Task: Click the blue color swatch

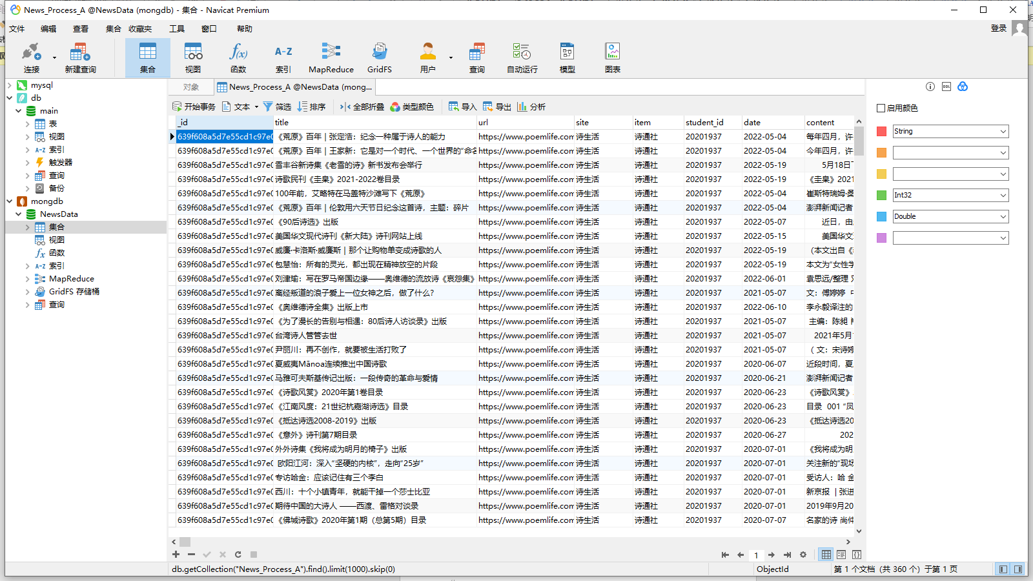Action: [x=881, y=217]
